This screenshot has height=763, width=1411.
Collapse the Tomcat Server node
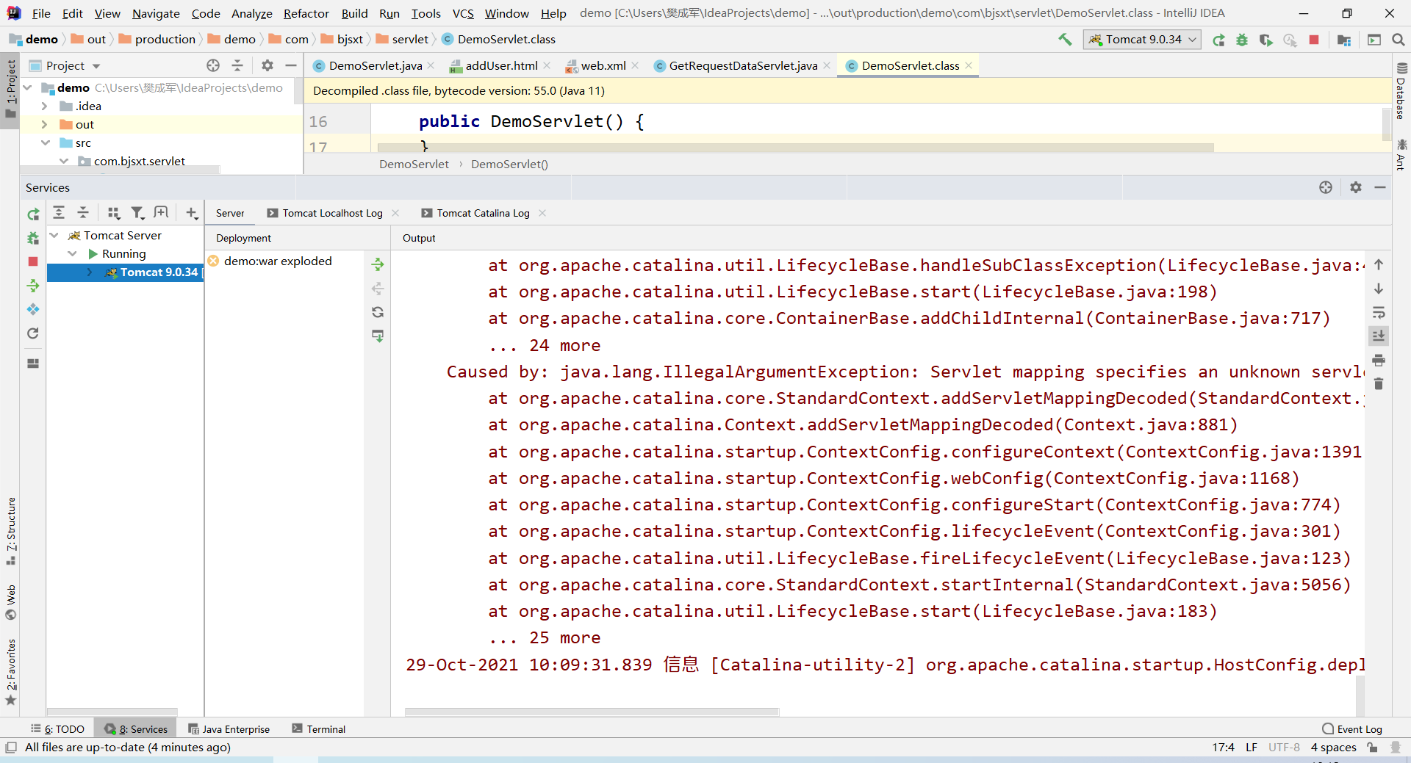click(54, 235)
